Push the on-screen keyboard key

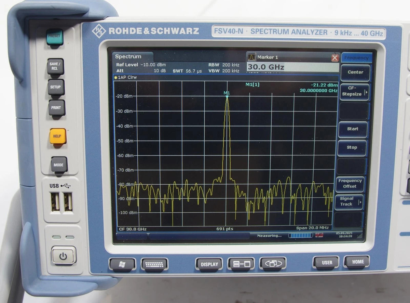click(x=154, y=264)
